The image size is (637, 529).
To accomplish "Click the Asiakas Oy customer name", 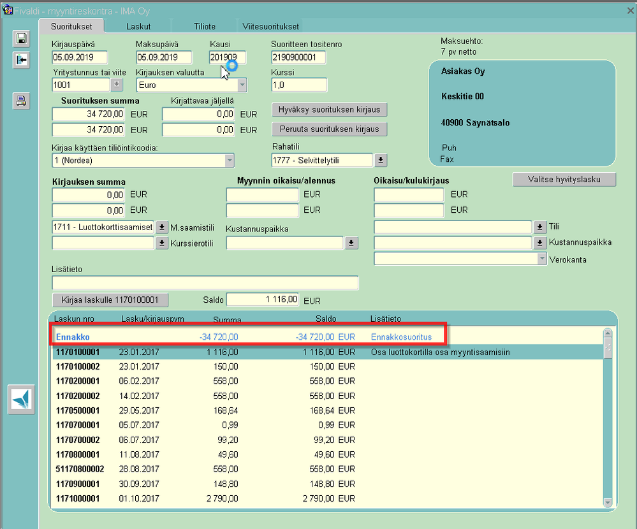I will coord(463,71).
